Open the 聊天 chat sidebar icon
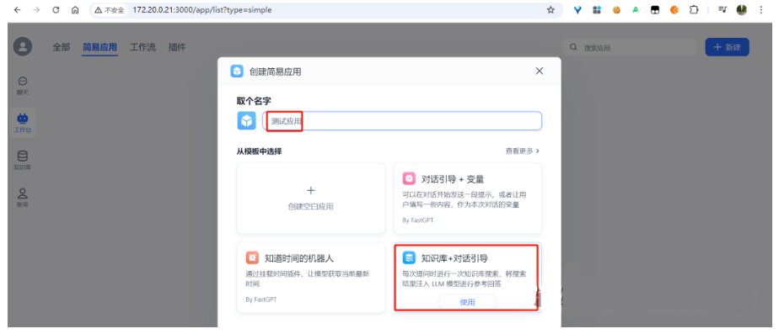This screenshot has width=779, height=334. [x=23, y=86]
